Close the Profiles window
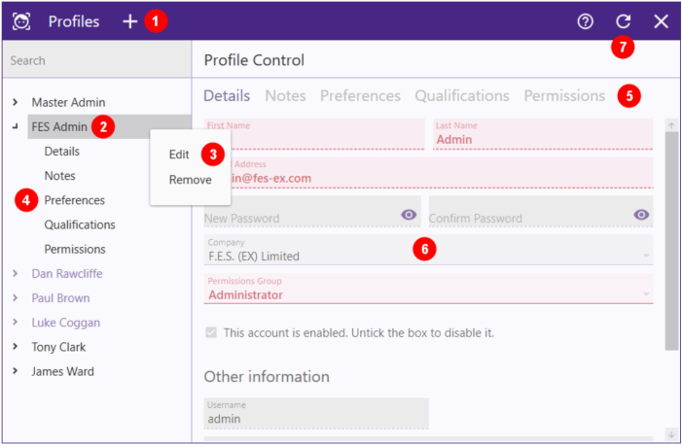The height and width of the screenshot is (447, 682). [662, 21]
